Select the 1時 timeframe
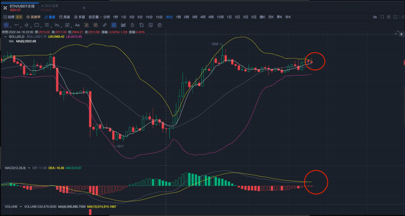This screenshot has height=216, width=405. [178, 17]
